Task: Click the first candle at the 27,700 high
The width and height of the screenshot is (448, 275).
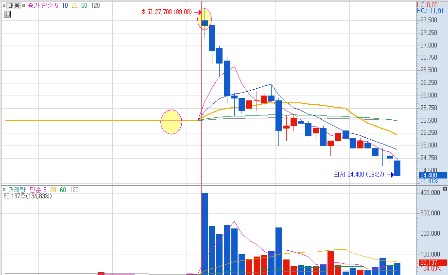Action: [205, 23]
